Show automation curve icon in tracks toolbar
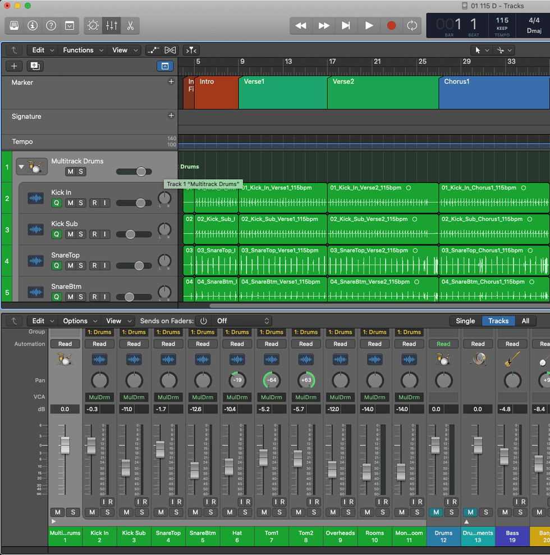The width and height of the screenshot is (550, 555). tap(153, 50)
